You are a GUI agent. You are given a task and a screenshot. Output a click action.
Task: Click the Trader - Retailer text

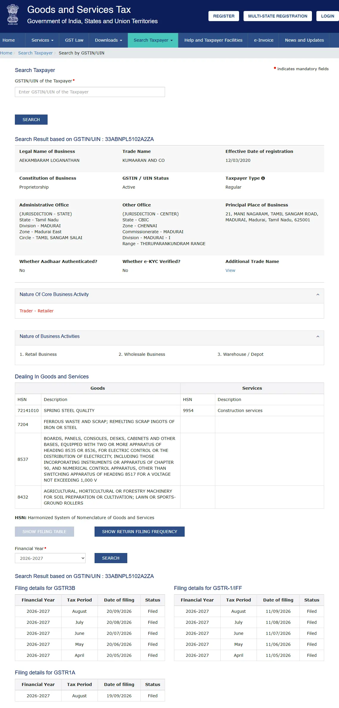[37, 311]
